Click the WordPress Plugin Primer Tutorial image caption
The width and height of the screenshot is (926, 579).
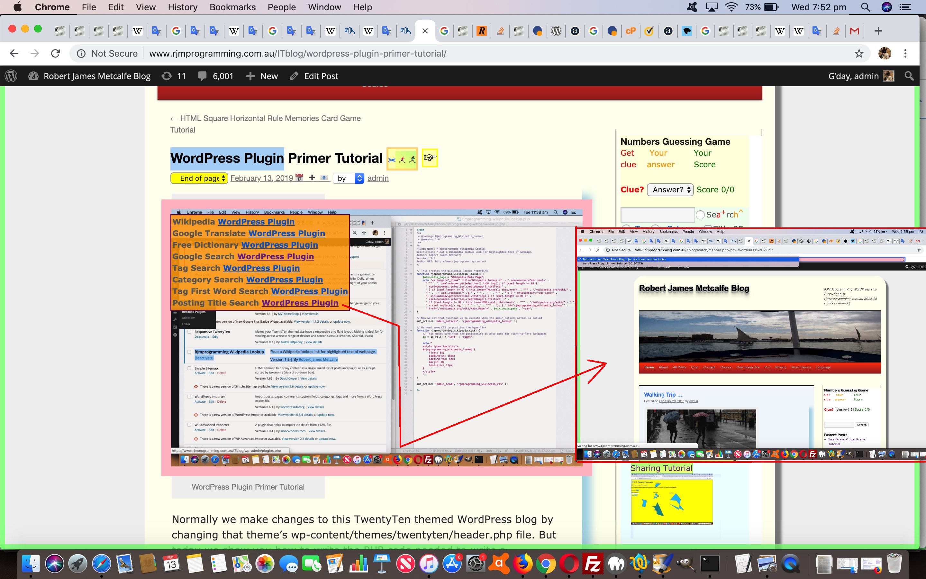coord(248,487)
